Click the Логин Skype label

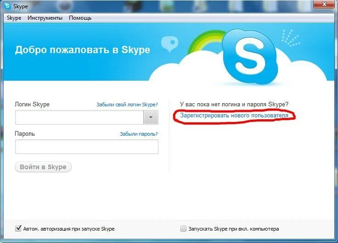click(x=32, y=105)
